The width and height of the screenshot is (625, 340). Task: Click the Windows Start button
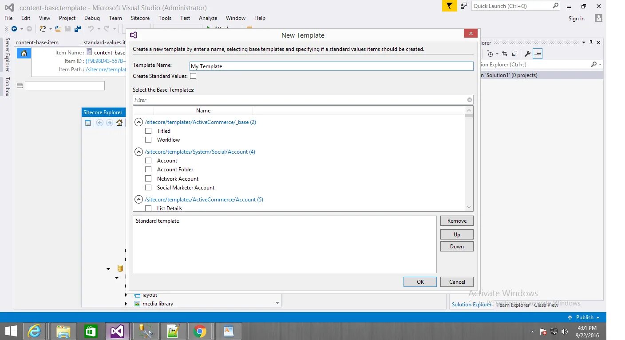coord(11,331)
